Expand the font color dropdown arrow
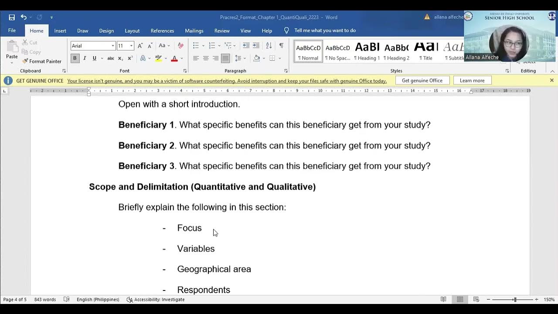This screenshot has width=558, height=314. point(182,58)
